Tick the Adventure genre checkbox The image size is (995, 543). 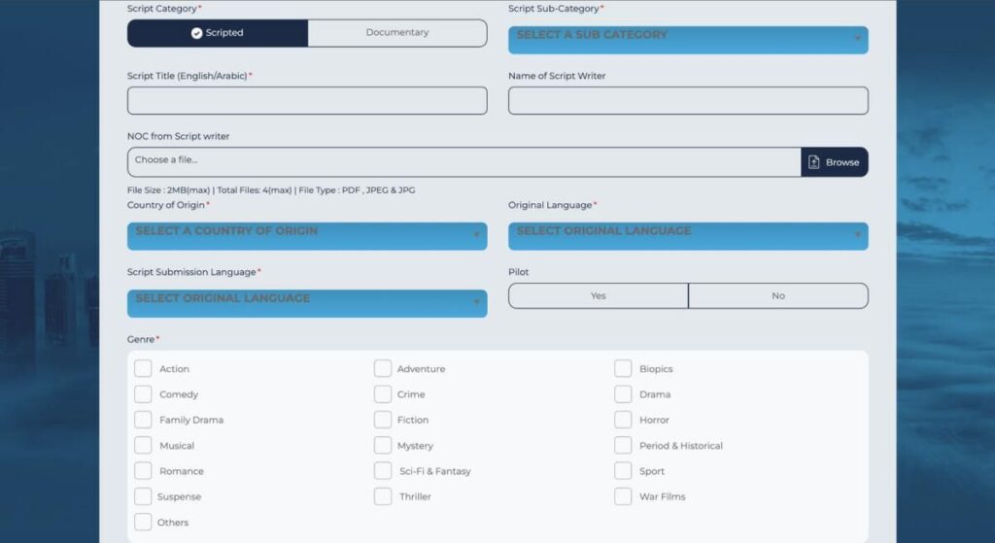[383, 369]
